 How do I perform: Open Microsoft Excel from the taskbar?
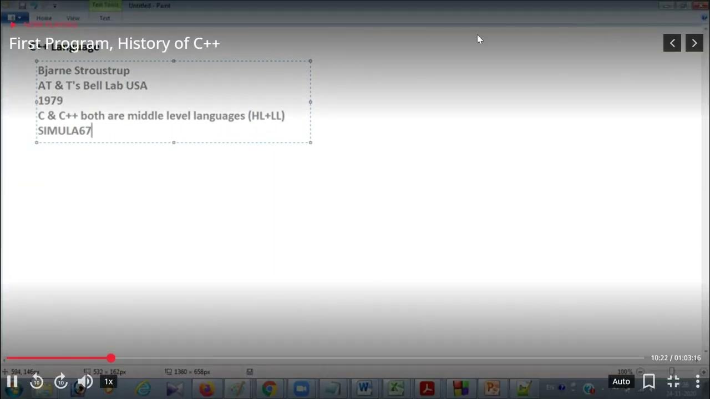(395, 389)
